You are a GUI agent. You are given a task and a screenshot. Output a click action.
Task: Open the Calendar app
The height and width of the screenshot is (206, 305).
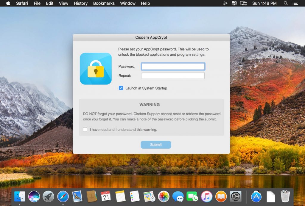[x=105, y=196]
